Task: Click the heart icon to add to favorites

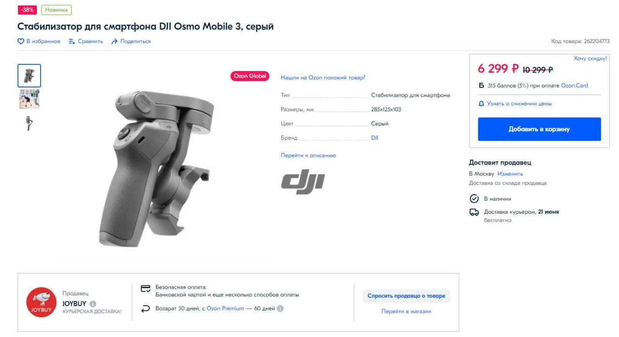Action: (21, 42)
